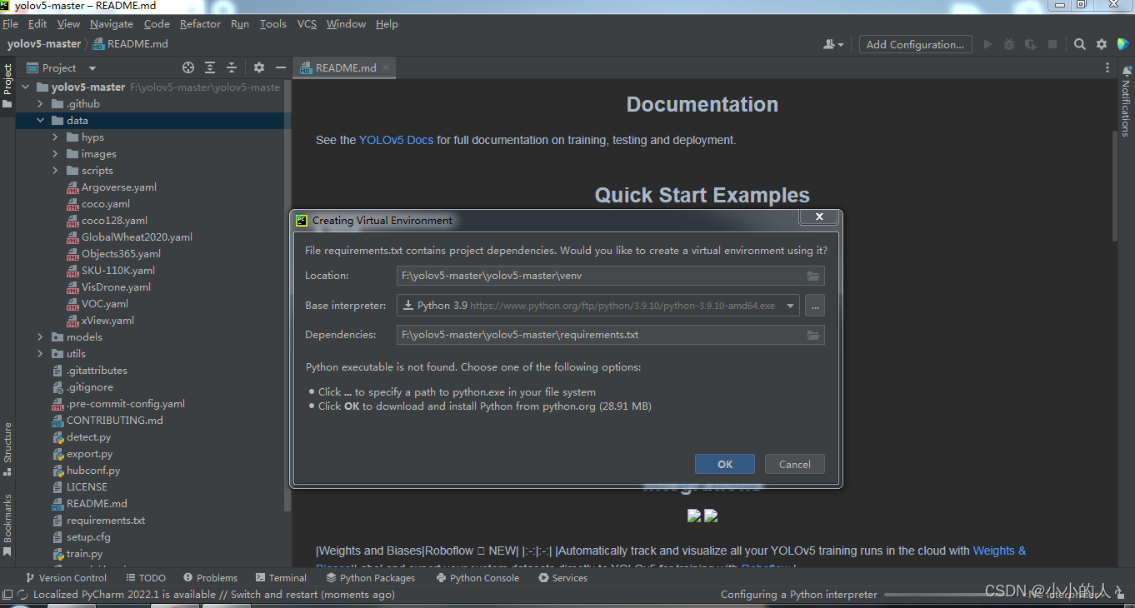Viewport: 1135px width, 608px height.
Task: Click the Debug bug icon in toolbar
Action: coord(1009,44)
